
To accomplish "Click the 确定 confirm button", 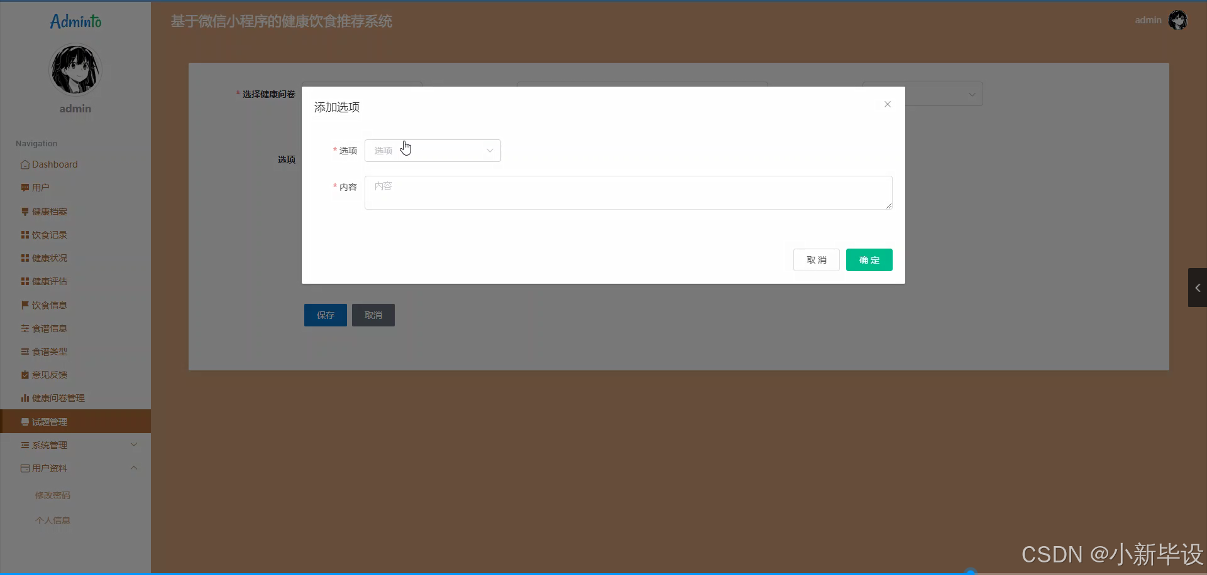I will click(x=869, y=259).
